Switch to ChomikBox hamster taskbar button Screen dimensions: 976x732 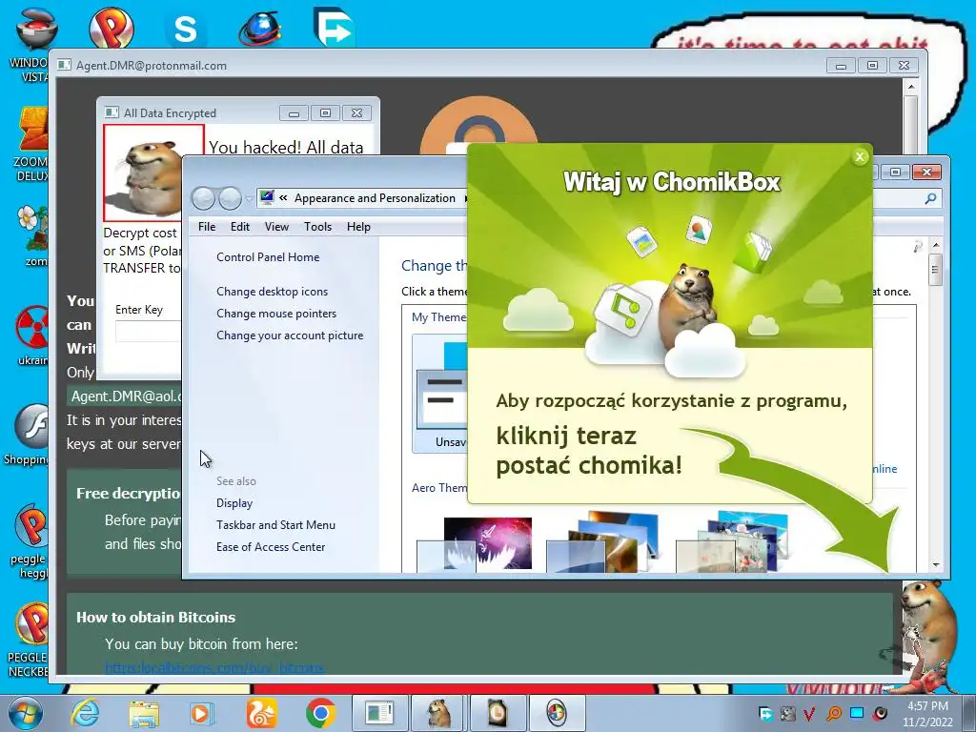point(439,713)
